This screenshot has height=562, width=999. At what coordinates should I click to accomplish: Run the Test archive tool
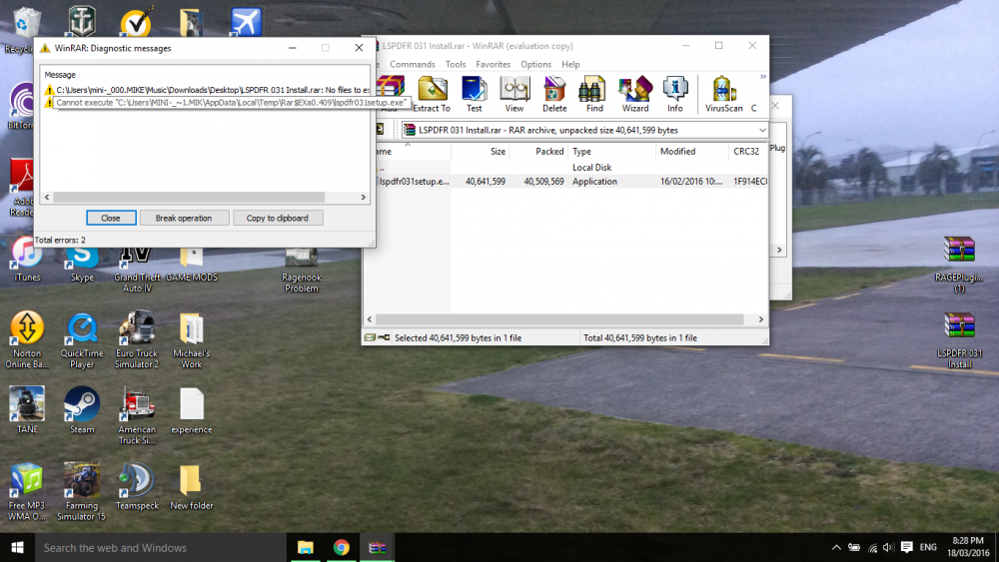[474, 94]
